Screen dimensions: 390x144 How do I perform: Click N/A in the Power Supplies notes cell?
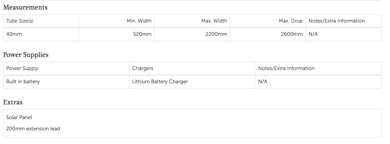coord(263,82)
